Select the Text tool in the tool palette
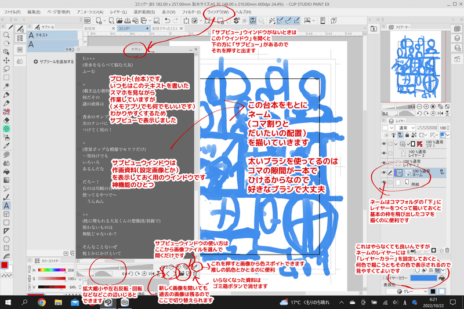Viewport: 464px width, 309px height. [6, 205]
